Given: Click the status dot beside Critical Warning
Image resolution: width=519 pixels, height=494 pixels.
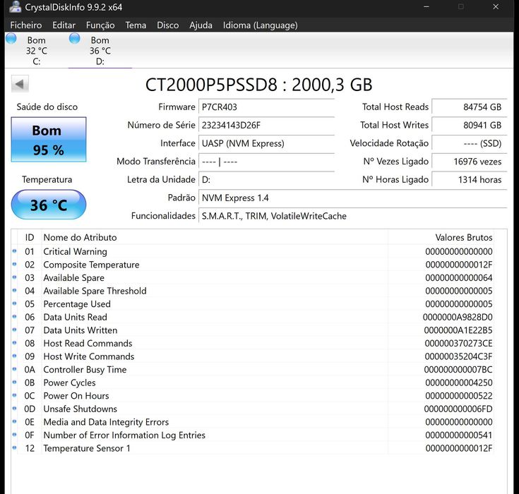Looking at the screenshot, I should coord(14,251).
